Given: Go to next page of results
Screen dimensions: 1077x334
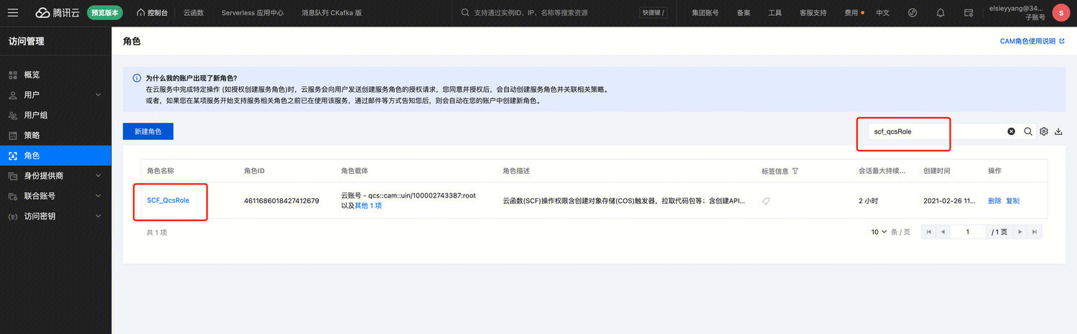Looking at the screenshot, I should (x=1020, y=232).
